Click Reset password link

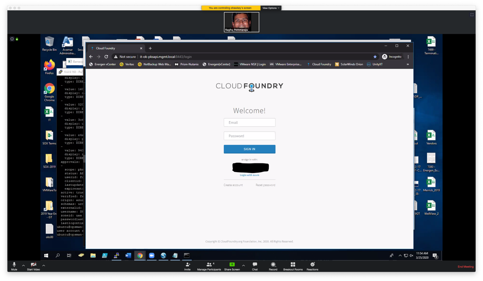pyautogui.click(x=265, y=185)
